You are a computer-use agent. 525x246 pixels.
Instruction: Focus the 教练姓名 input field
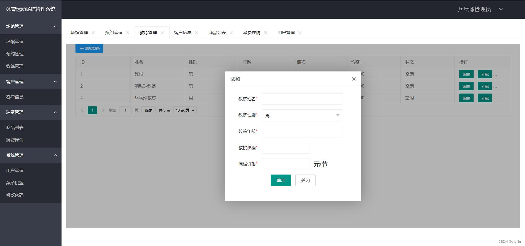pos(302,99)
